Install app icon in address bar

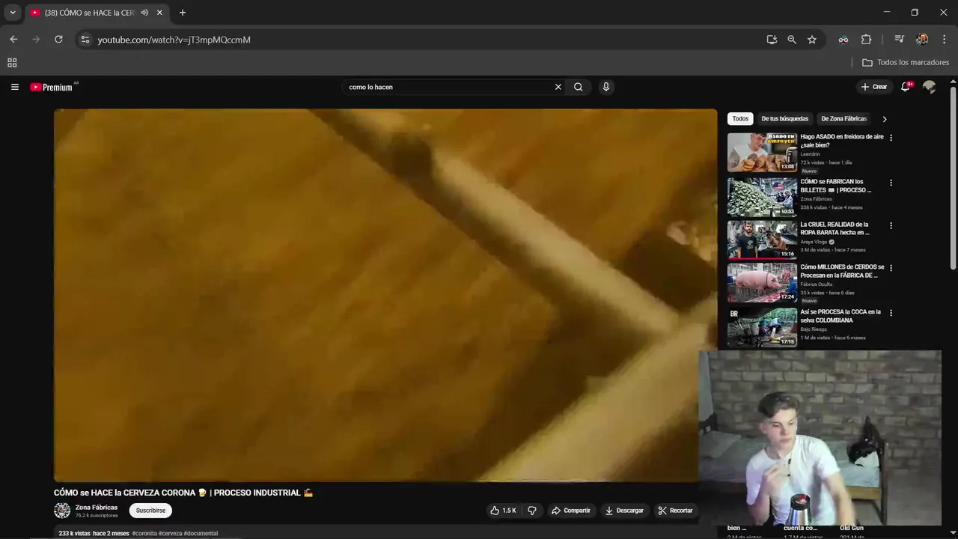772,40
